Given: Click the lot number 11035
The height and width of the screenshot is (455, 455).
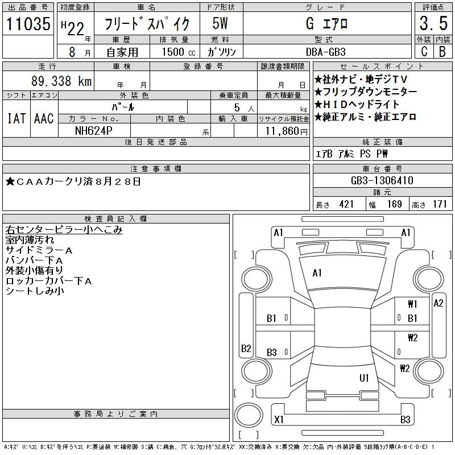Looking at the screenshot, I should tap(28, 24).
